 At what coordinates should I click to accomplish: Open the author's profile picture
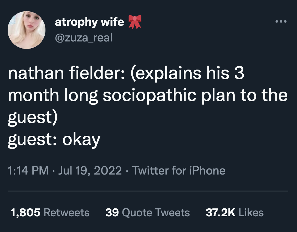click(x=27, y=30)
